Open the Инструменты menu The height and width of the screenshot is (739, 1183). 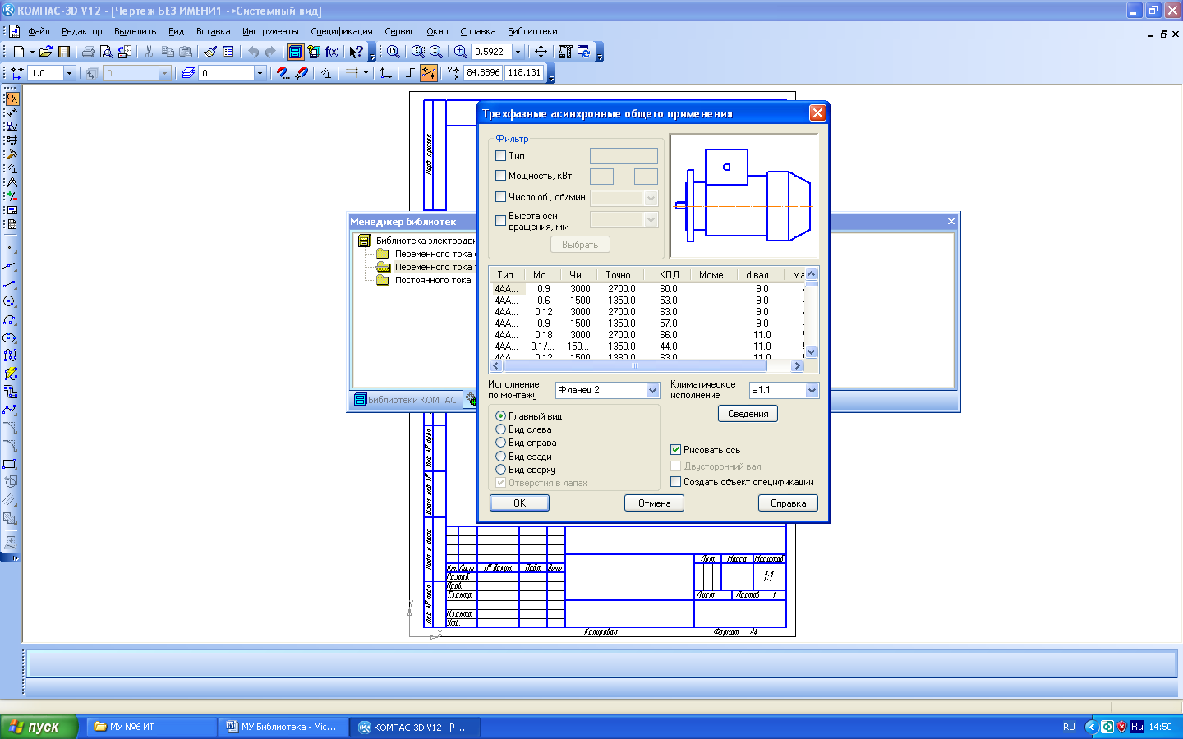coord(270,31)
